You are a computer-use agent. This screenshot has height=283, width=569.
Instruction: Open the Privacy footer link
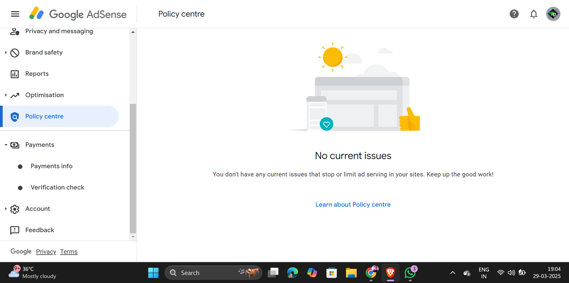(x=46, y=252)
